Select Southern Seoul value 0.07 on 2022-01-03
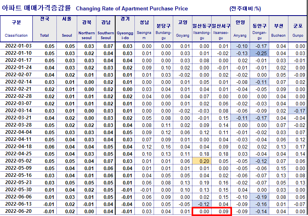This screenshot has width=308, height=216. coord(106,46)
